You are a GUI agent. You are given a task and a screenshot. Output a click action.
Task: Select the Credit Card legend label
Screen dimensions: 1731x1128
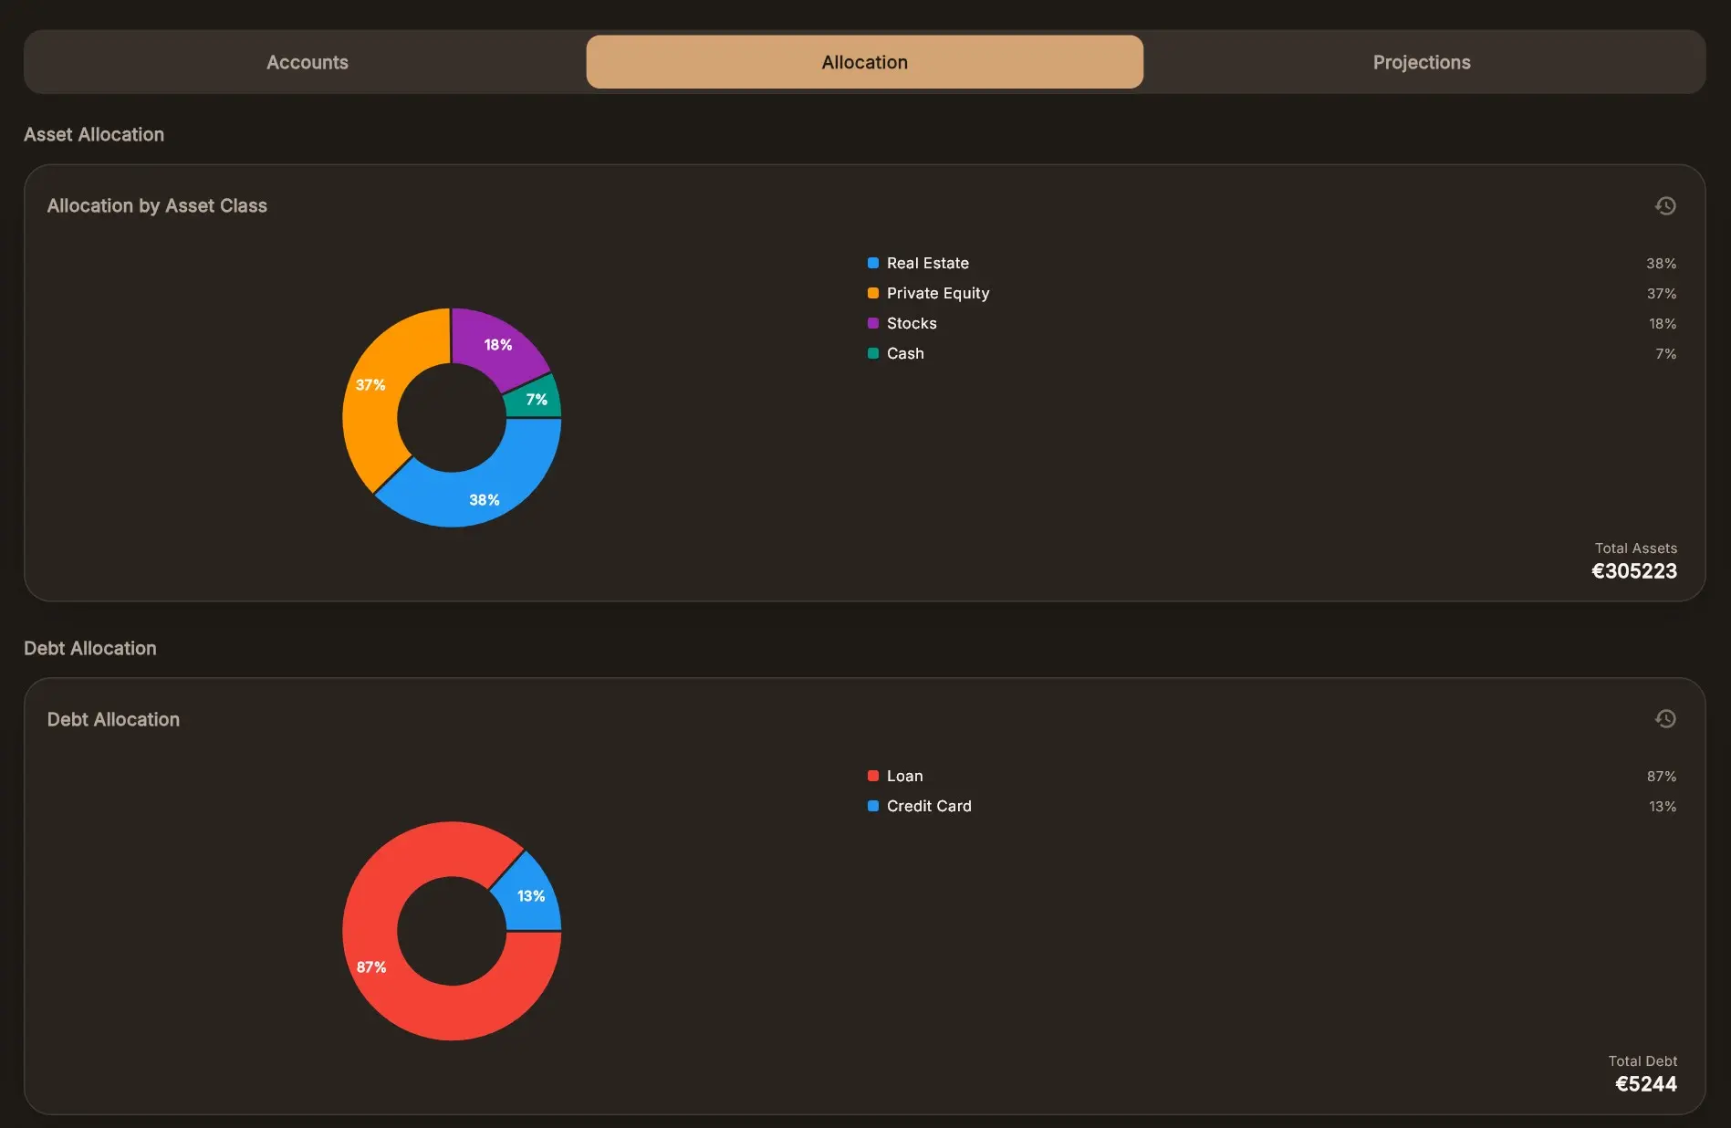929,806
